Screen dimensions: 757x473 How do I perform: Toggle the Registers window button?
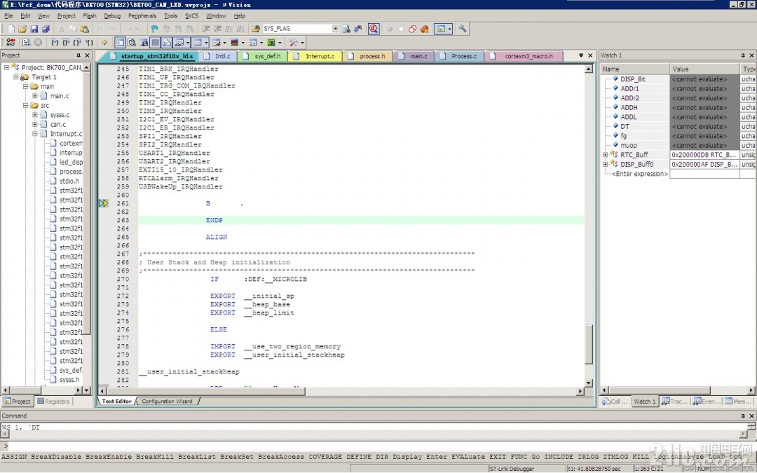[155, 43]
